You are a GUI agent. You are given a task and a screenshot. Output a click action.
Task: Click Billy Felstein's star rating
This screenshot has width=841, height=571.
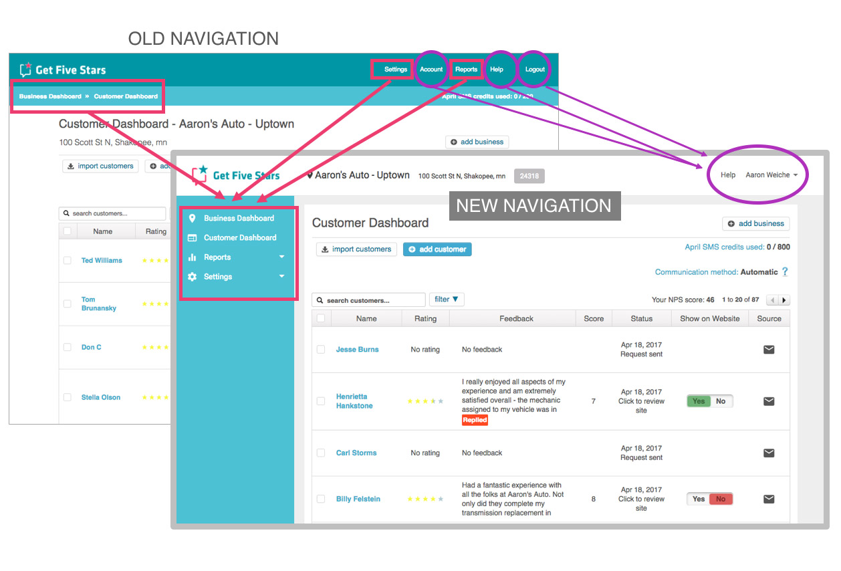pos(425,499)
